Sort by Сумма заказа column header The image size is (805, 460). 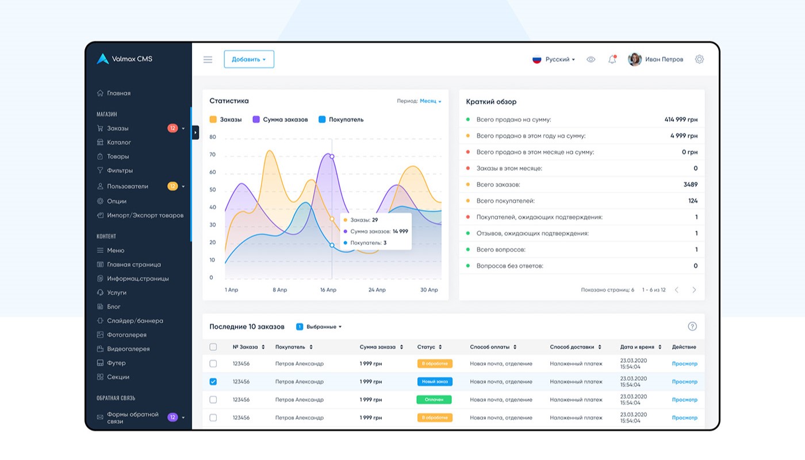381,347
